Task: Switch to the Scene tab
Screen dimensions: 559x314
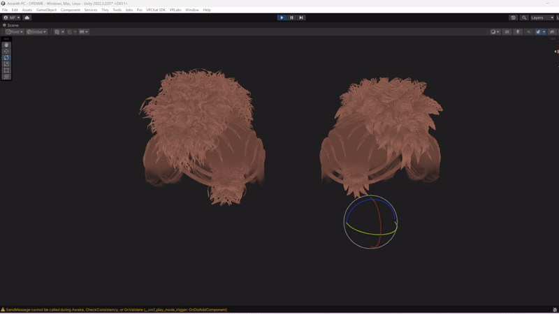Action: pos(13,24)
